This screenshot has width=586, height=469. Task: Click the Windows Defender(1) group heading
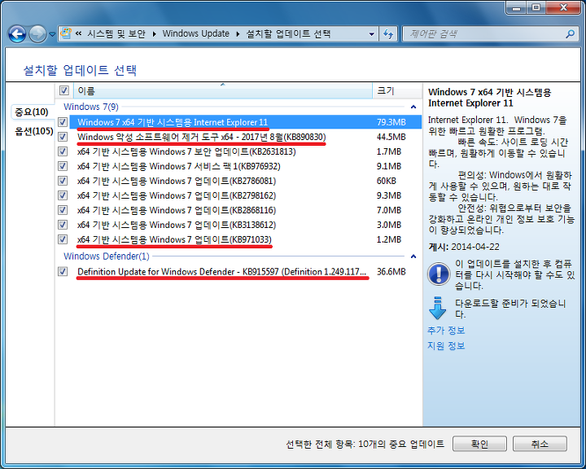[x=107, y=256]
